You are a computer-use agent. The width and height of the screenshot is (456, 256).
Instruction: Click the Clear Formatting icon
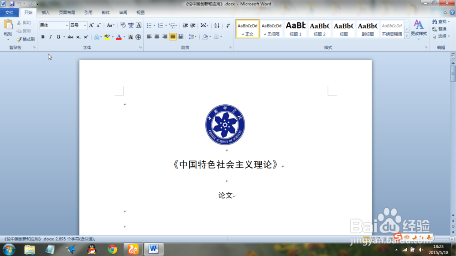[123, 26]
